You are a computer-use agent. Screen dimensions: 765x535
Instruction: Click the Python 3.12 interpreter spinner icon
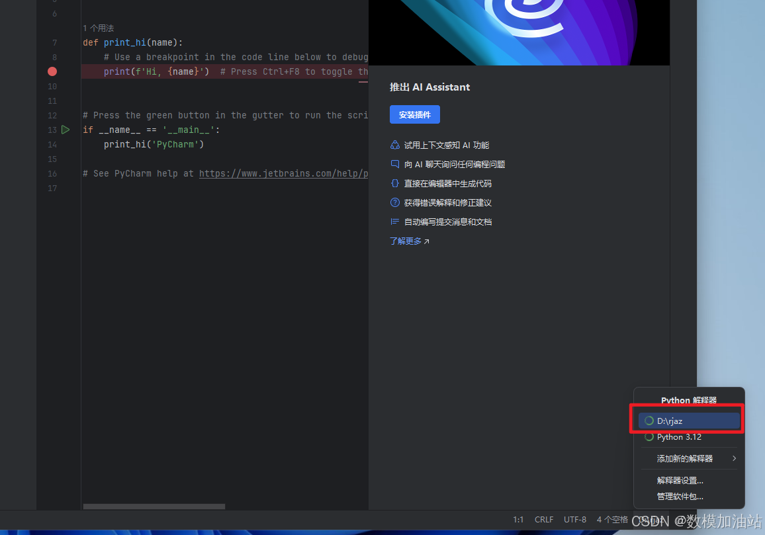click(x=649, y=437)
